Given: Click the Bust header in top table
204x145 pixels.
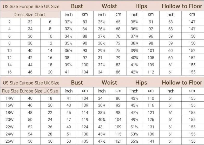Looking at the screenshot, I should (x=77, y=6).
